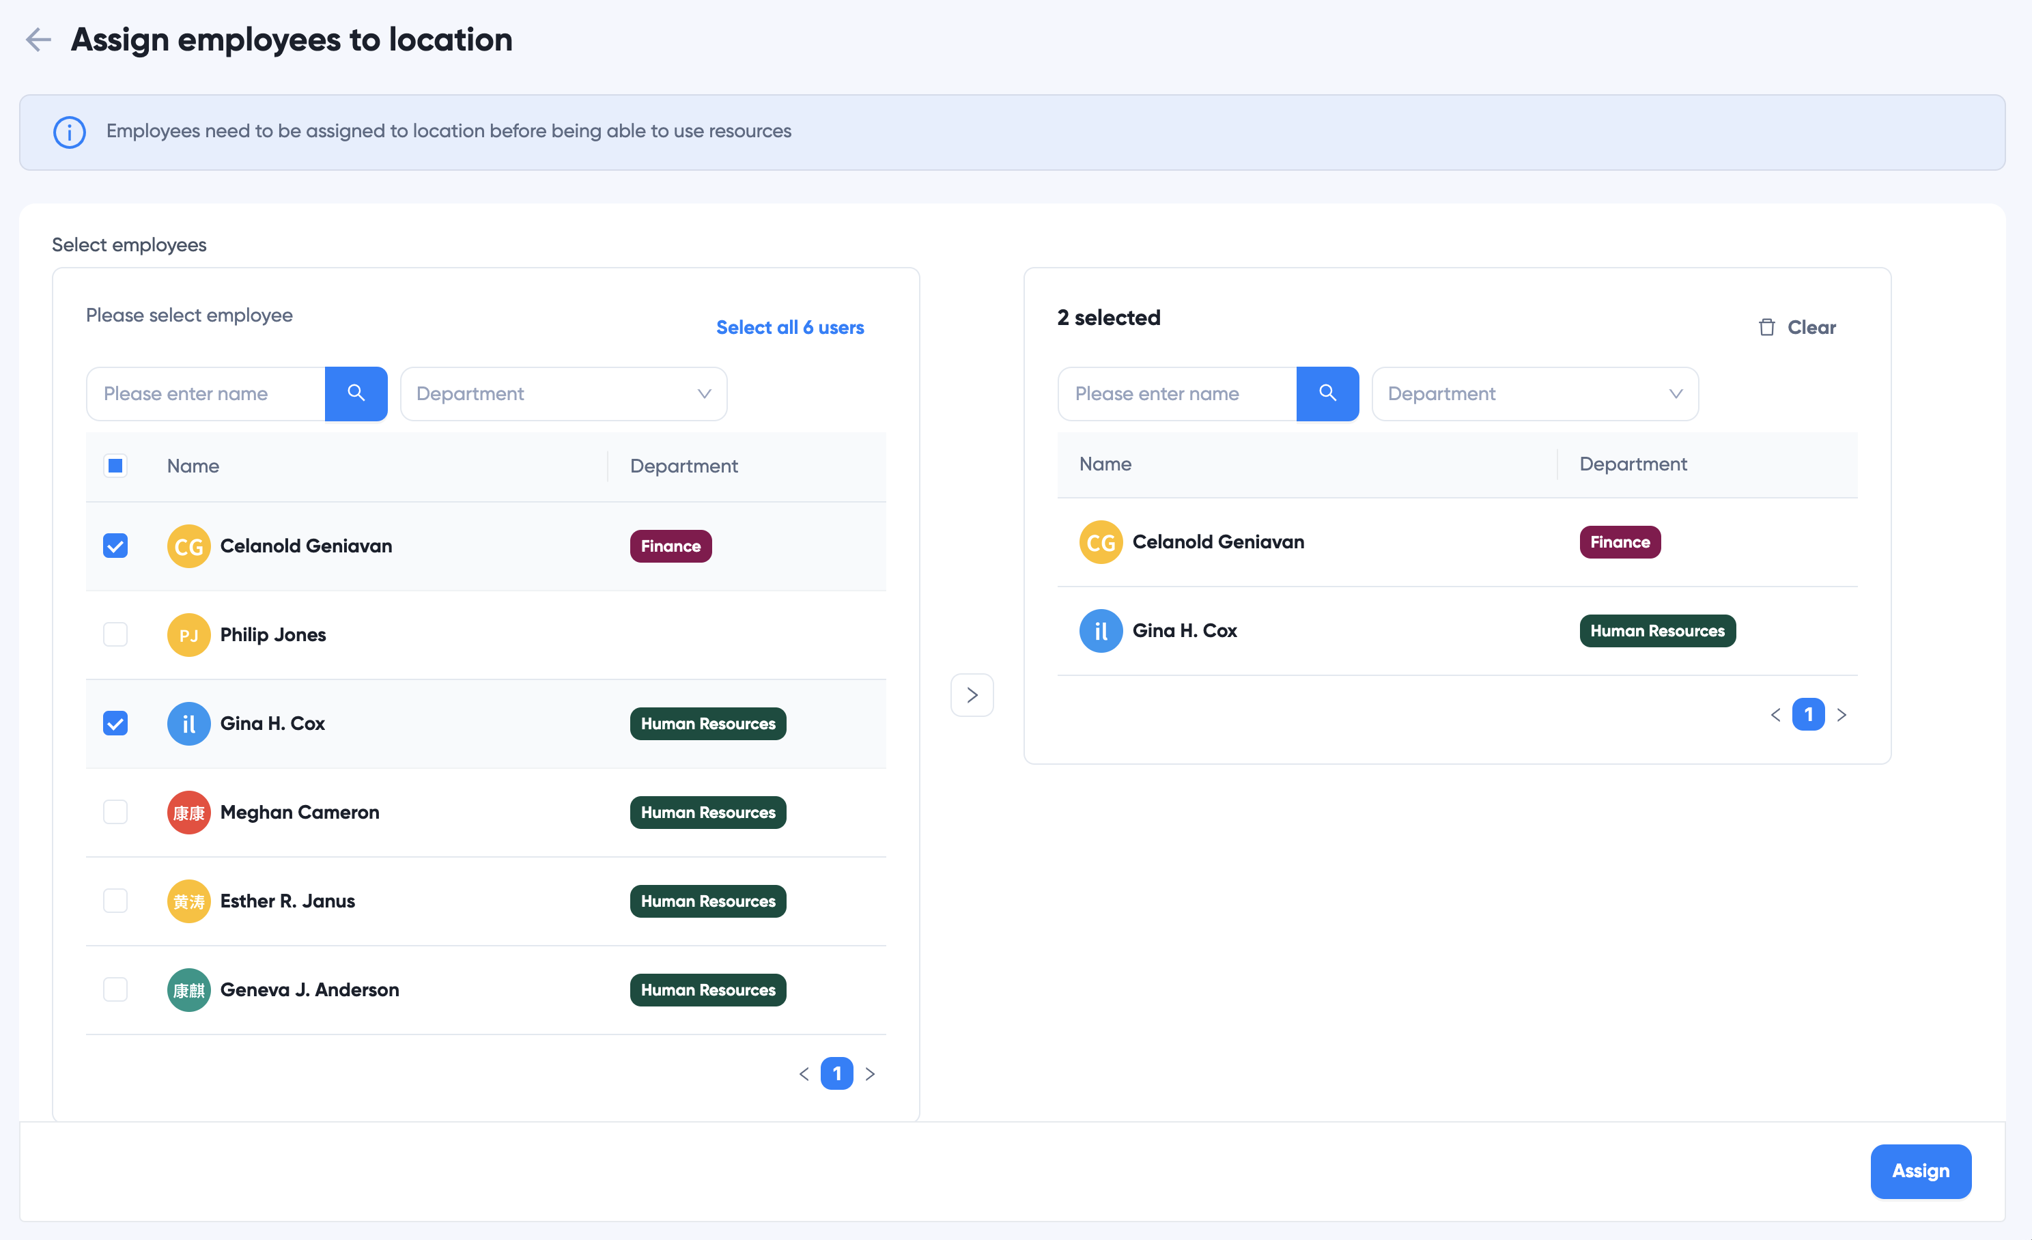Click the Assign button

coord(1921,1171)
